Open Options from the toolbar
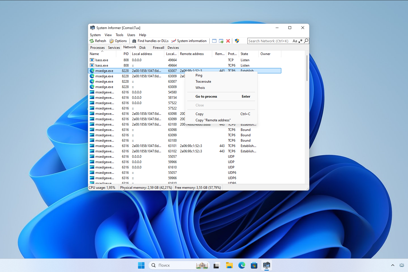 click(x=118, y=41)
